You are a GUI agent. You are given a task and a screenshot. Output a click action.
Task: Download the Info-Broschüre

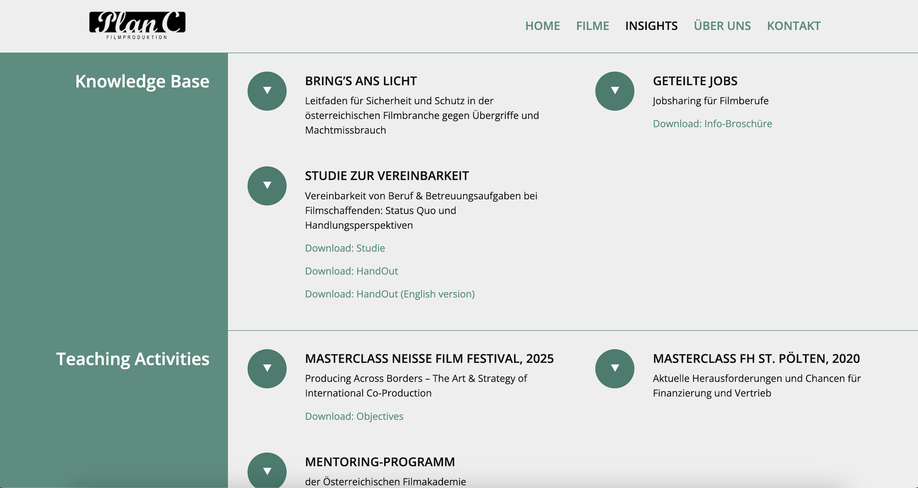click(712, 123)
